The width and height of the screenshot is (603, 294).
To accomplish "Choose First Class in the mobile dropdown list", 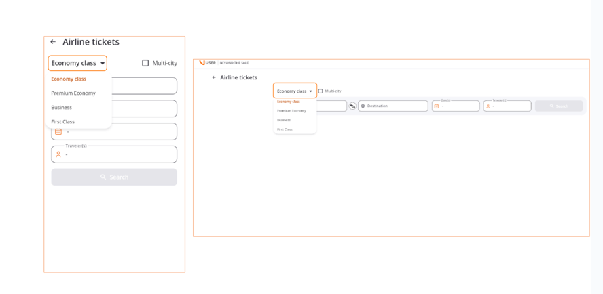I will pyautogui.click(x=63, y=122).
